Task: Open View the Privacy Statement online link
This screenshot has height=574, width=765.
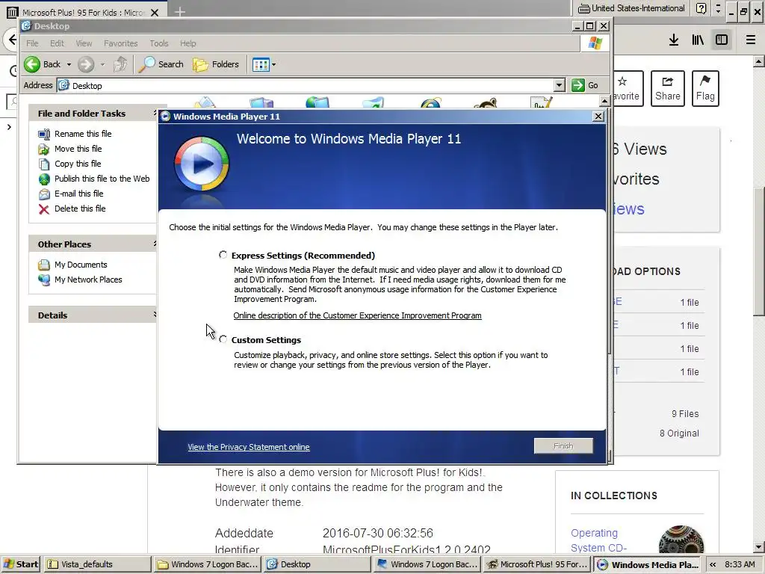Action: tap(248, 447)
